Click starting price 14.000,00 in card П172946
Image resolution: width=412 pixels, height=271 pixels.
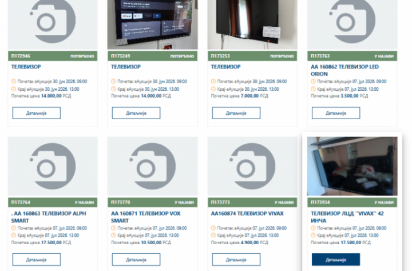pos(51,96)
